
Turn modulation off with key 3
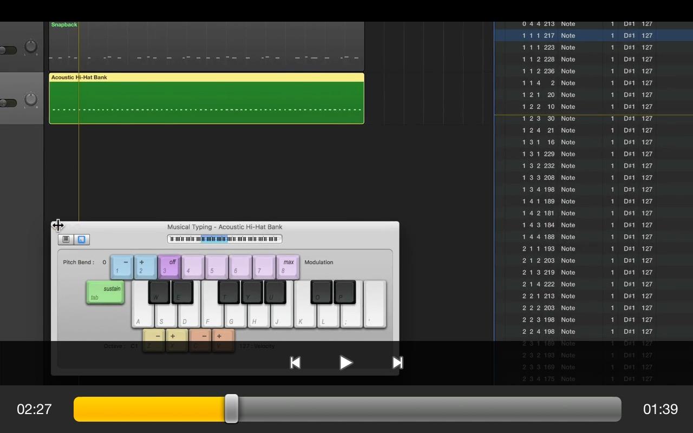[169, 267]
